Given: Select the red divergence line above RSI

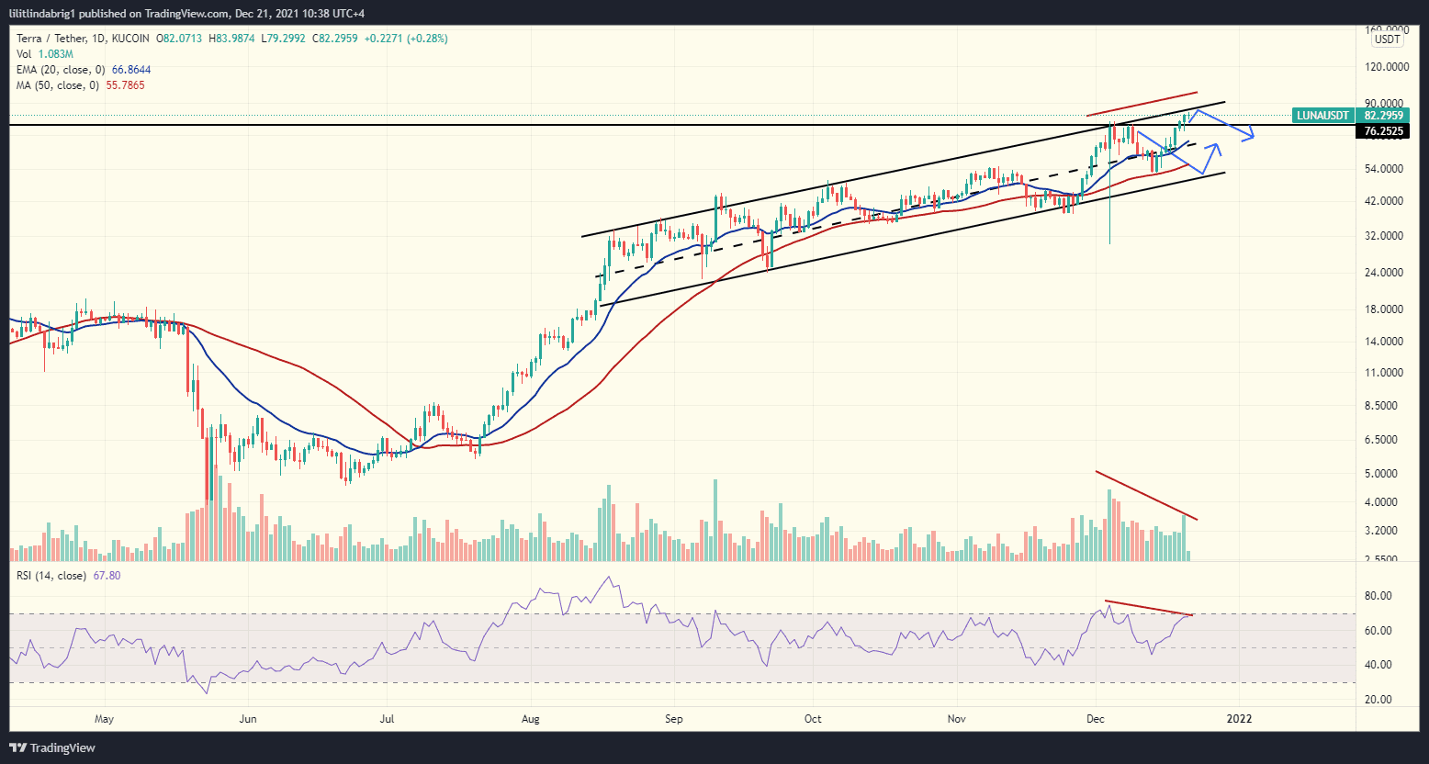Looking at the screenshot, I should click(1148, 608).
